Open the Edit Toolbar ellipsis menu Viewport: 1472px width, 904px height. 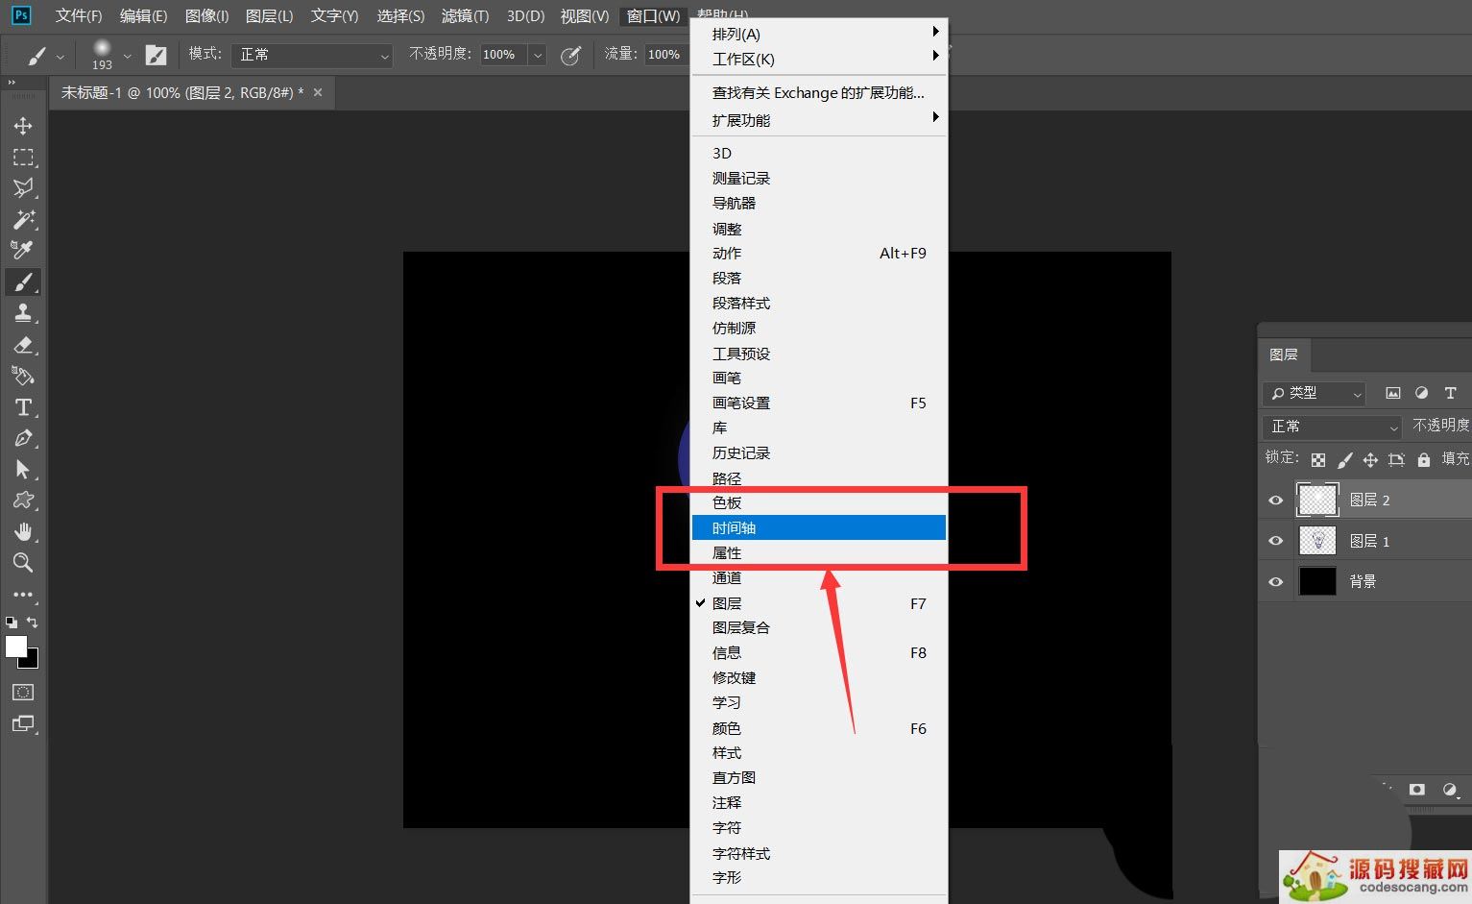pyautogui.click(x=23, y=595)
